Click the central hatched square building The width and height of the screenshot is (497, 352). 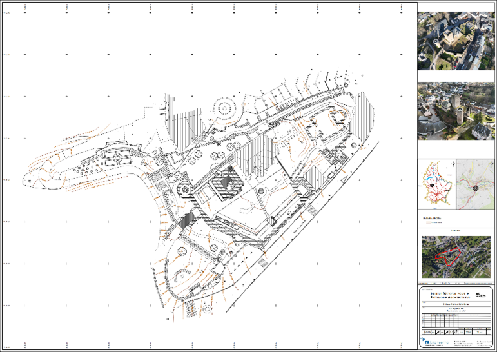click(x=227, y=182)
